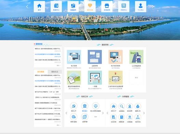Show previous service guide items with left chevron
This screenshot has height=134, width=180.
[x=107, y=113]
